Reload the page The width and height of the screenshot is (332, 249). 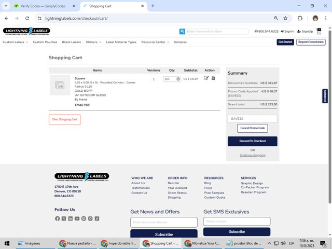click(x=27, y=18)
